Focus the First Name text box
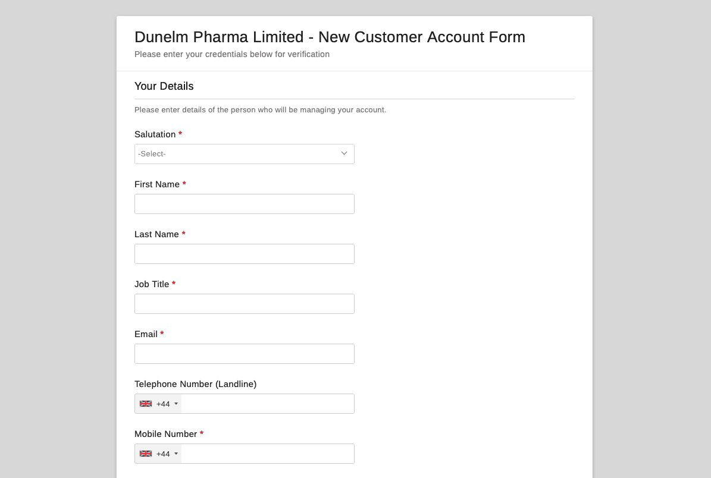The height and width of the screenshot is (478, 711). tap(244, 204)
